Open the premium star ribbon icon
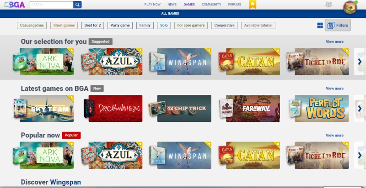This screenshot has width=366, height=188. [253, 5]
